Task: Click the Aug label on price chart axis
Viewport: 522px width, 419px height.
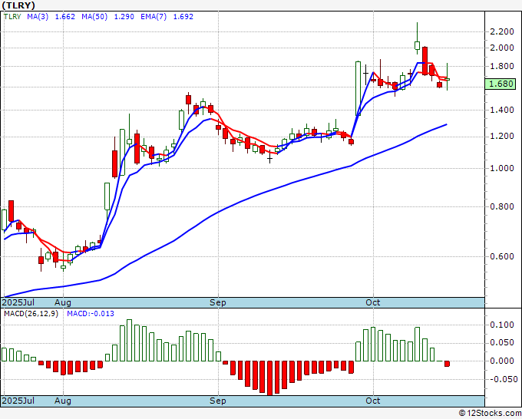Action: [63, 302]
